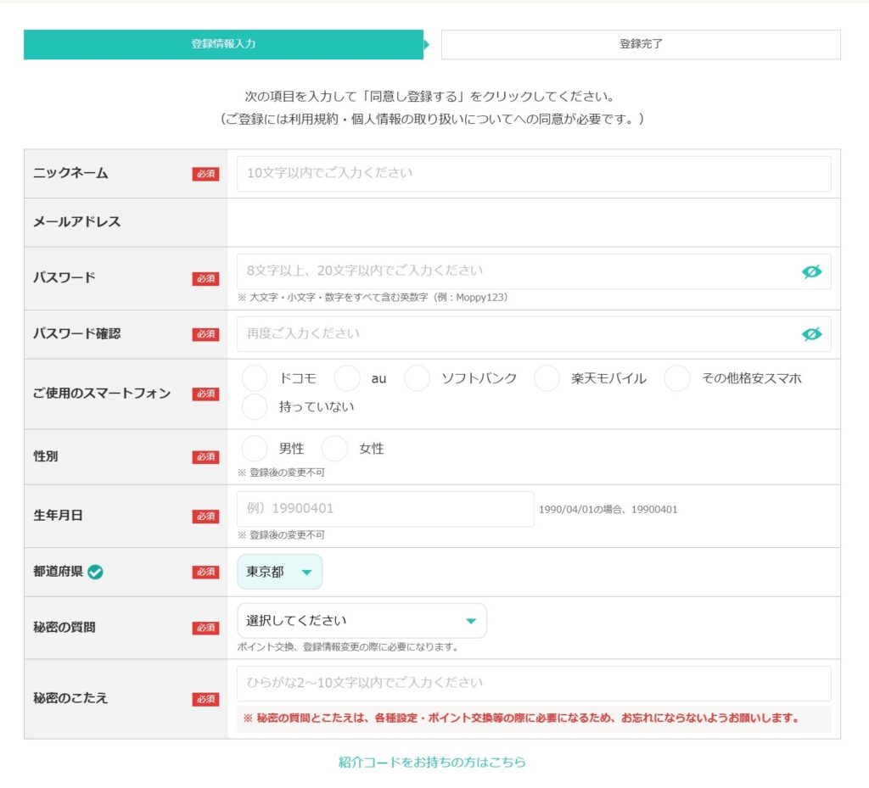This screenshot has height=788, width=869.
Task: Focus the 生年月日 input field
Action: click(385, 509)
